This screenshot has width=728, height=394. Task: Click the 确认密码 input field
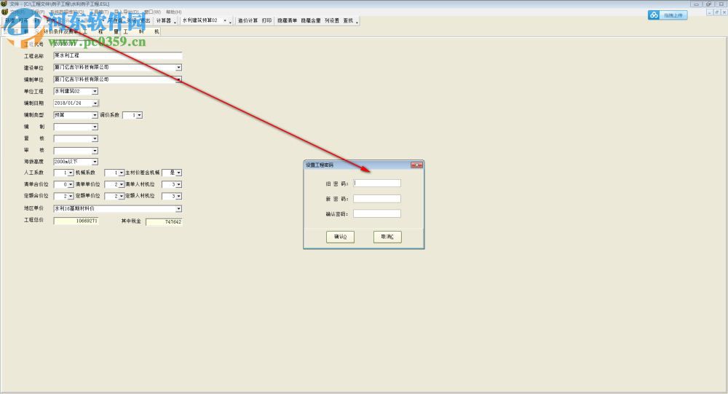376,213
